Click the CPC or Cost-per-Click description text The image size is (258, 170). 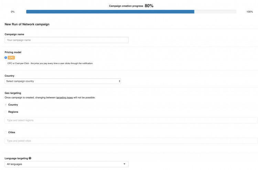pos(50,63)
